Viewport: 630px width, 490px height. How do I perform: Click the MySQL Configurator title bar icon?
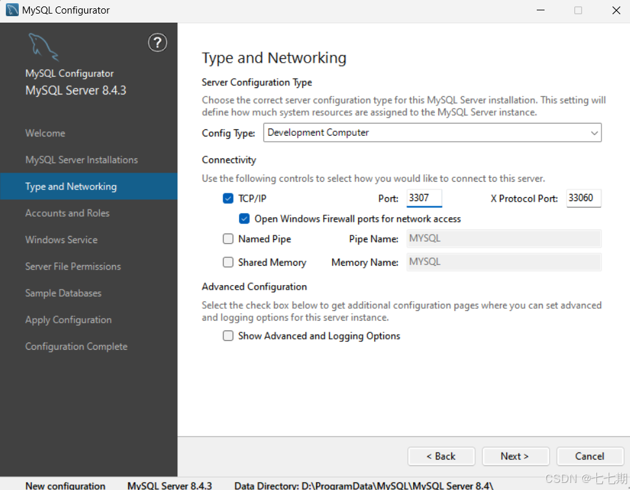(x=12, y=10)
